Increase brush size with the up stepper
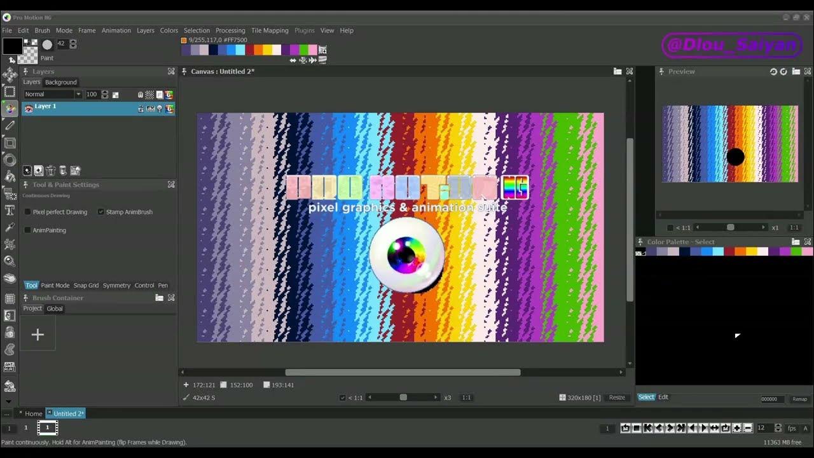This screenshot has height=458, width=814. coord(73,41)
